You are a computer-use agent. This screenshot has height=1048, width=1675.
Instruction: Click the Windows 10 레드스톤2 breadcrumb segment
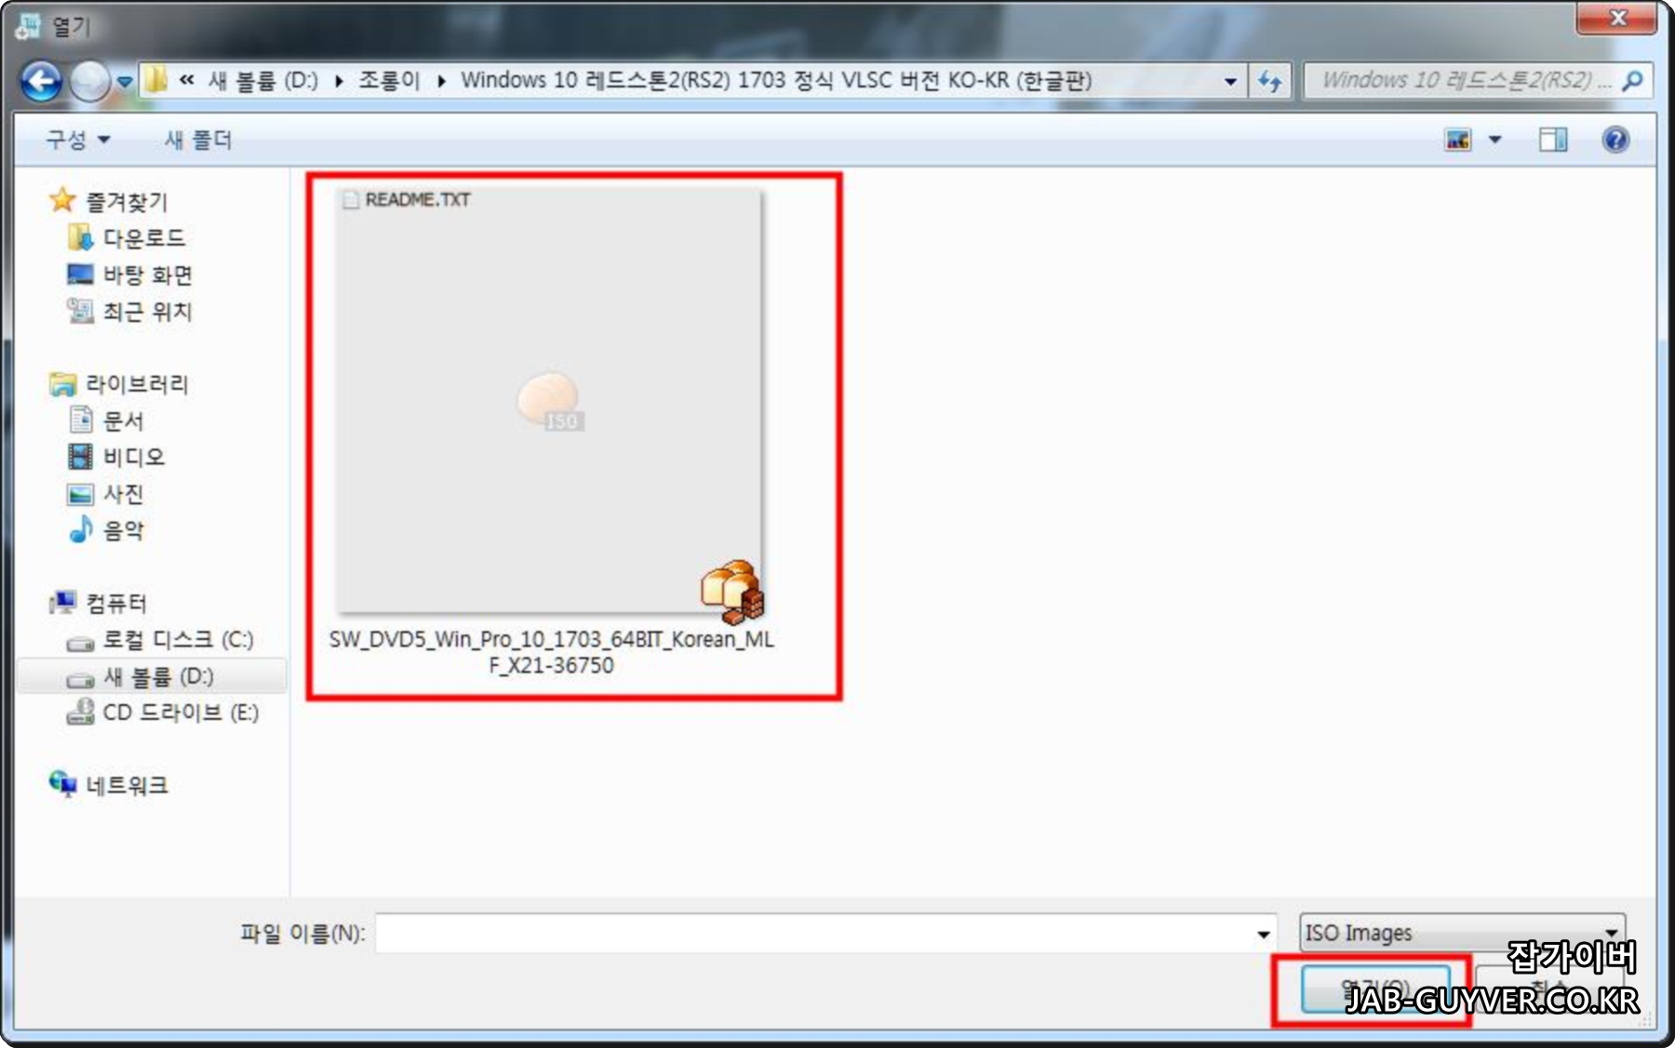pyautogui.click(x=776, y=81)
